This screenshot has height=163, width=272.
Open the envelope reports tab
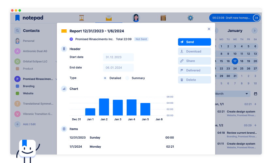109,18
